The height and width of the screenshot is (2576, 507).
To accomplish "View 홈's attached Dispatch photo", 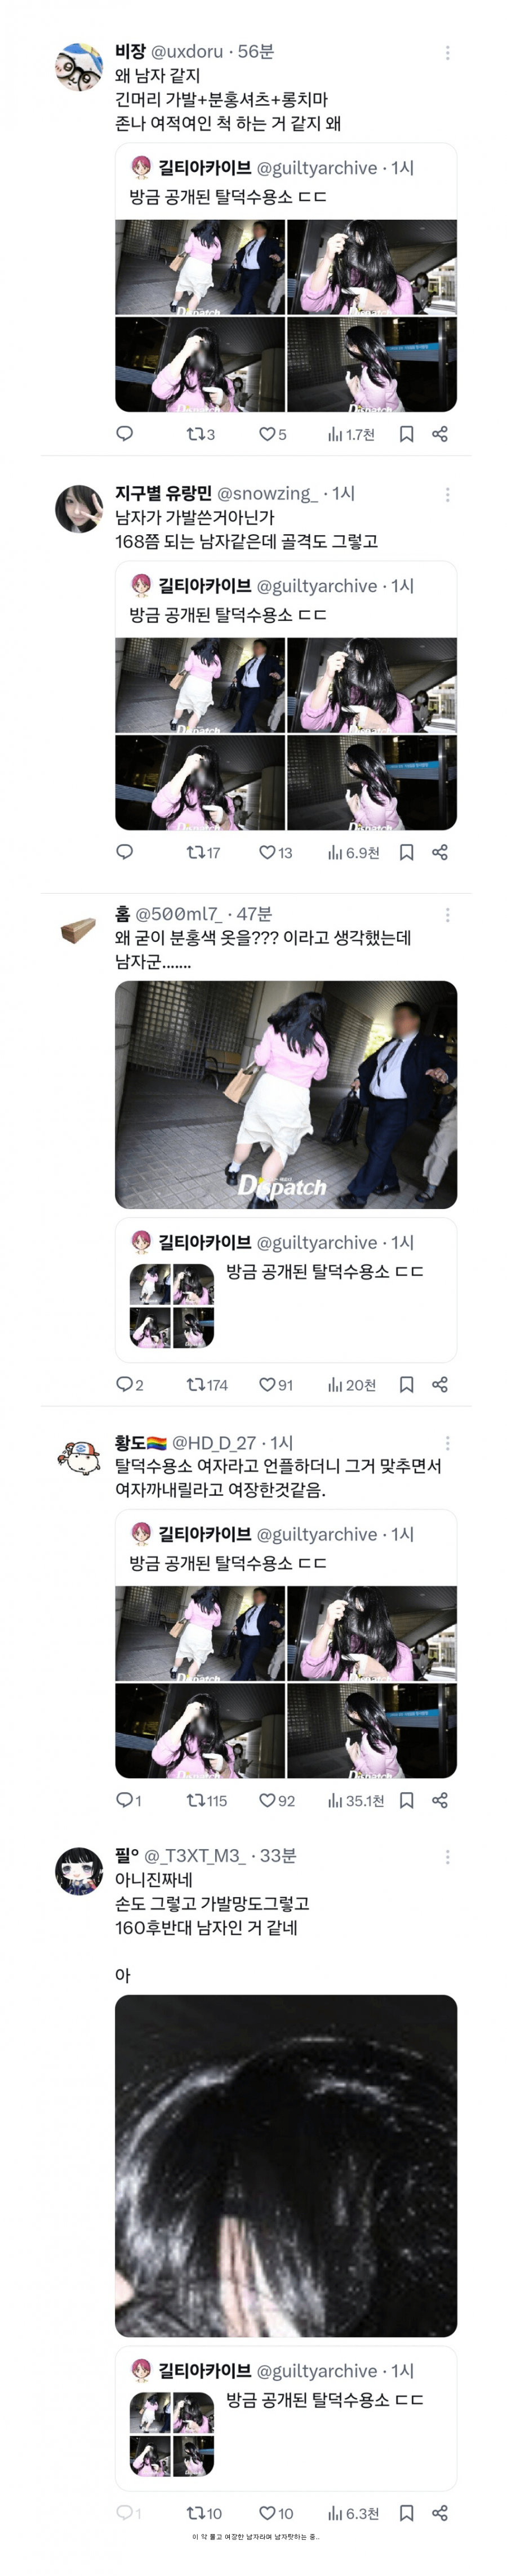I will pos(286,1094).
